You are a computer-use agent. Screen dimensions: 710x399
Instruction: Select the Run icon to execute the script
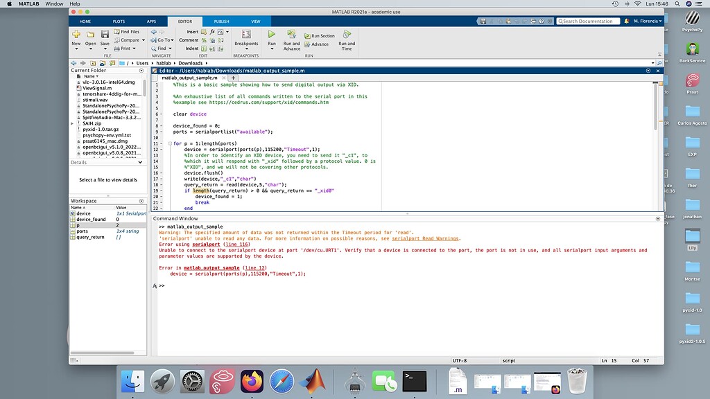tap(272, 35)
